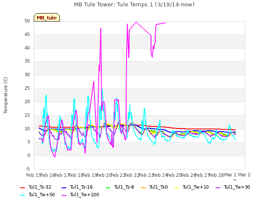The image size is (270, 203).
Task: Click the red Tul1_Ts-32 legend swatch
Action: point(23,188)
